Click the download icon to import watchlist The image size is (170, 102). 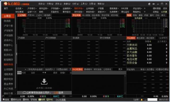pyautogui.click(x=44, y=82)
